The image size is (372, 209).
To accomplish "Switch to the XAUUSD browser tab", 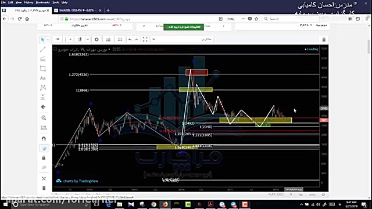I will pyautogui.click(x=76, y=10).
